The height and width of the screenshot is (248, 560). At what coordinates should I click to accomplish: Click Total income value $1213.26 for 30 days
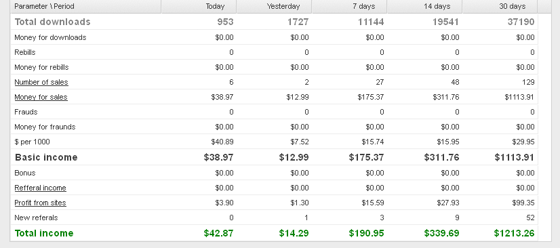(515, 233)
